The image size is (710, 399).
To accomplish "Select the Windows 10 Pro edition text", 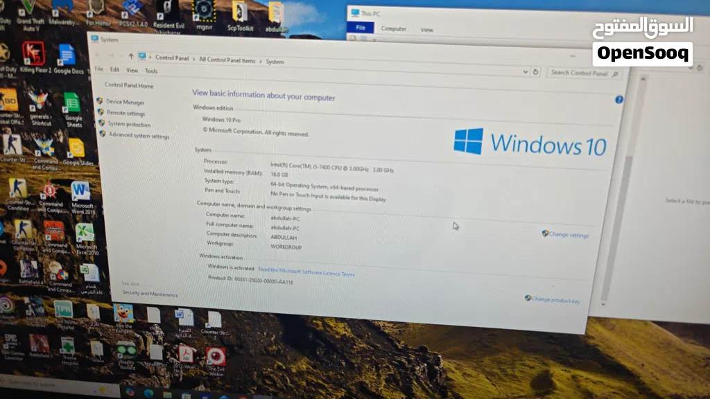I will pyautogui.click(x=221, y=119).
